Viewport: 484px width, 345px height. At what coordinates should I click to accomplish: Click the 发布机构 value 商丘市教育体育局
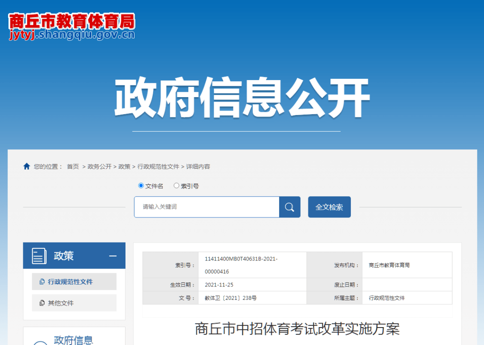click(389, 265)
